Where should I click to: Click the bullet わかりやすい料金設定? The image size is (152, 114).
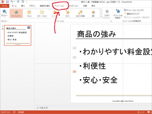(115, 52)
